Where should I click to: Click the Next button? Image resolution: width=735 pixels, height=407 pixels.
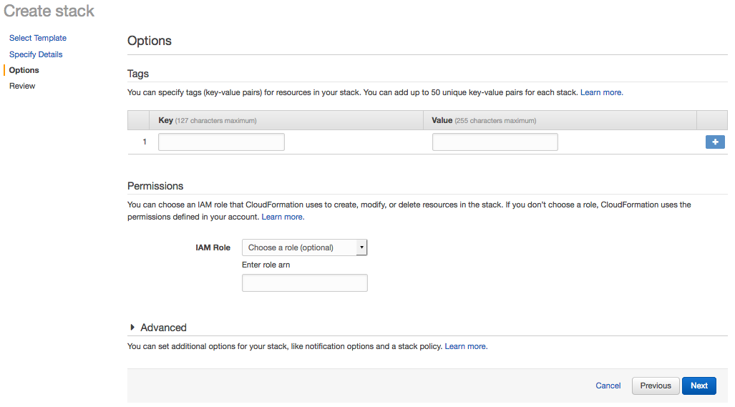click(699, 386)
